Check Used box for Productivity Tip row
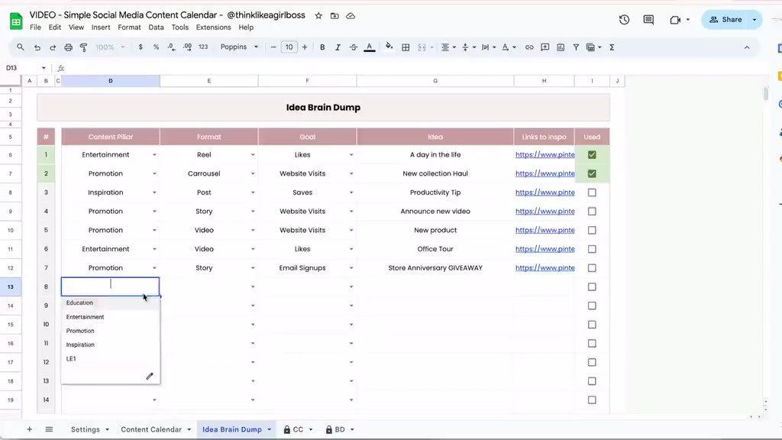The width and height of the screenshot is (782, 440). coord(592,192)
